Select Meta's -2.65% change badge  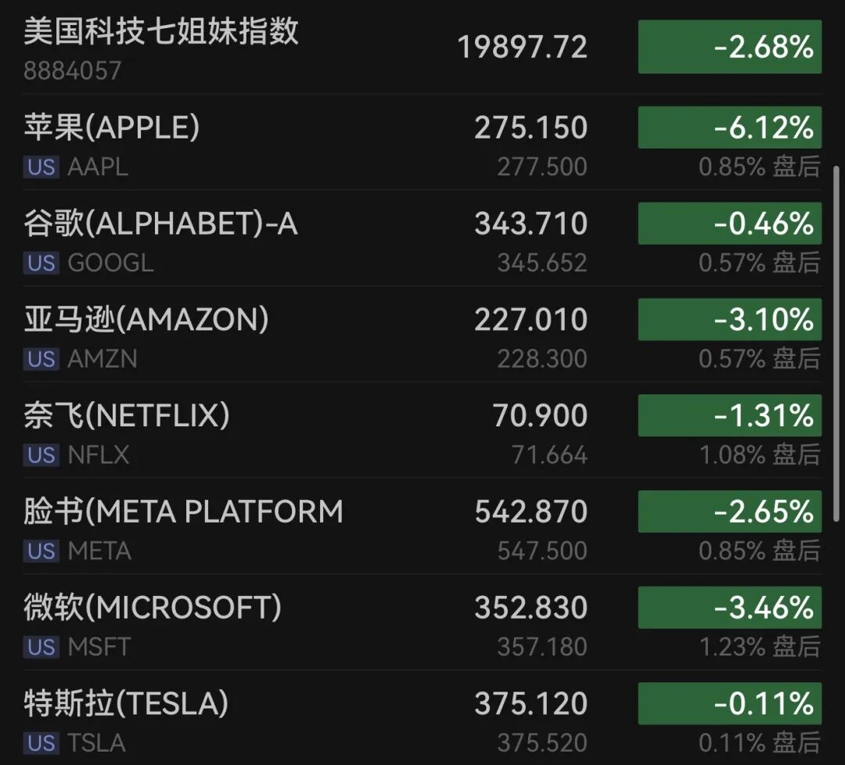[730, 512]
